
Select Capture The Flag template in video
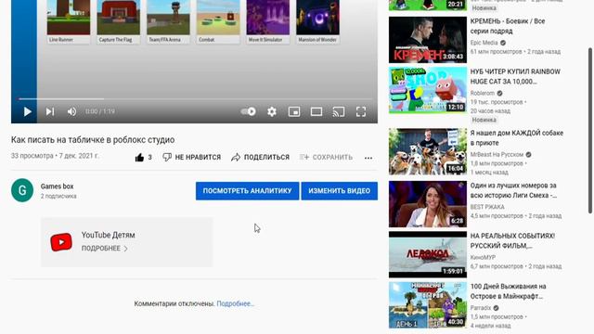[118, 21]
